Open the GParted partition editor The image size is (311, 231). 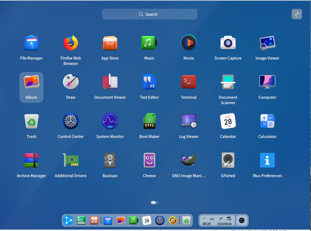[x=228, y=161]
